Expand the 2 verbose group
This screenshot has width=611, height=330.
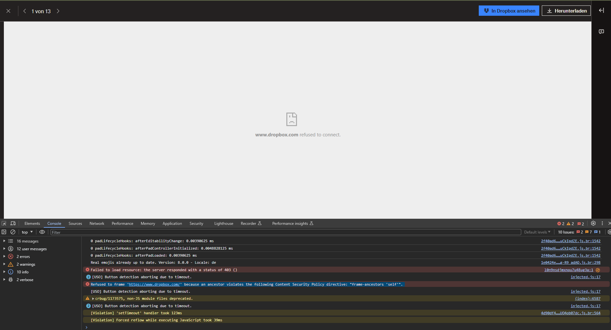[4, 280]
